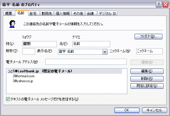Viewport: 170px width, 116px height.
Task: Open the 個人情報 tab
Action: coord(62,13)
